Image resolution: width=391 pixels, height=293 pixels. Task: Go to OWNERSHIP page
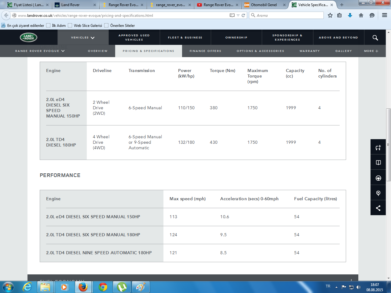(236, 38)
